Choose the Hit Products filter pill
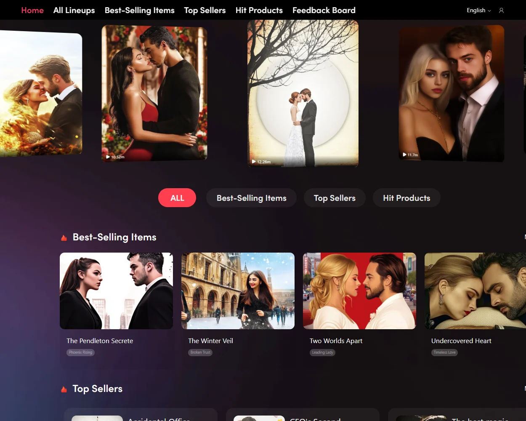Image resolution: width=526 pixels, height=421 pixels. (x=406, y=198)
